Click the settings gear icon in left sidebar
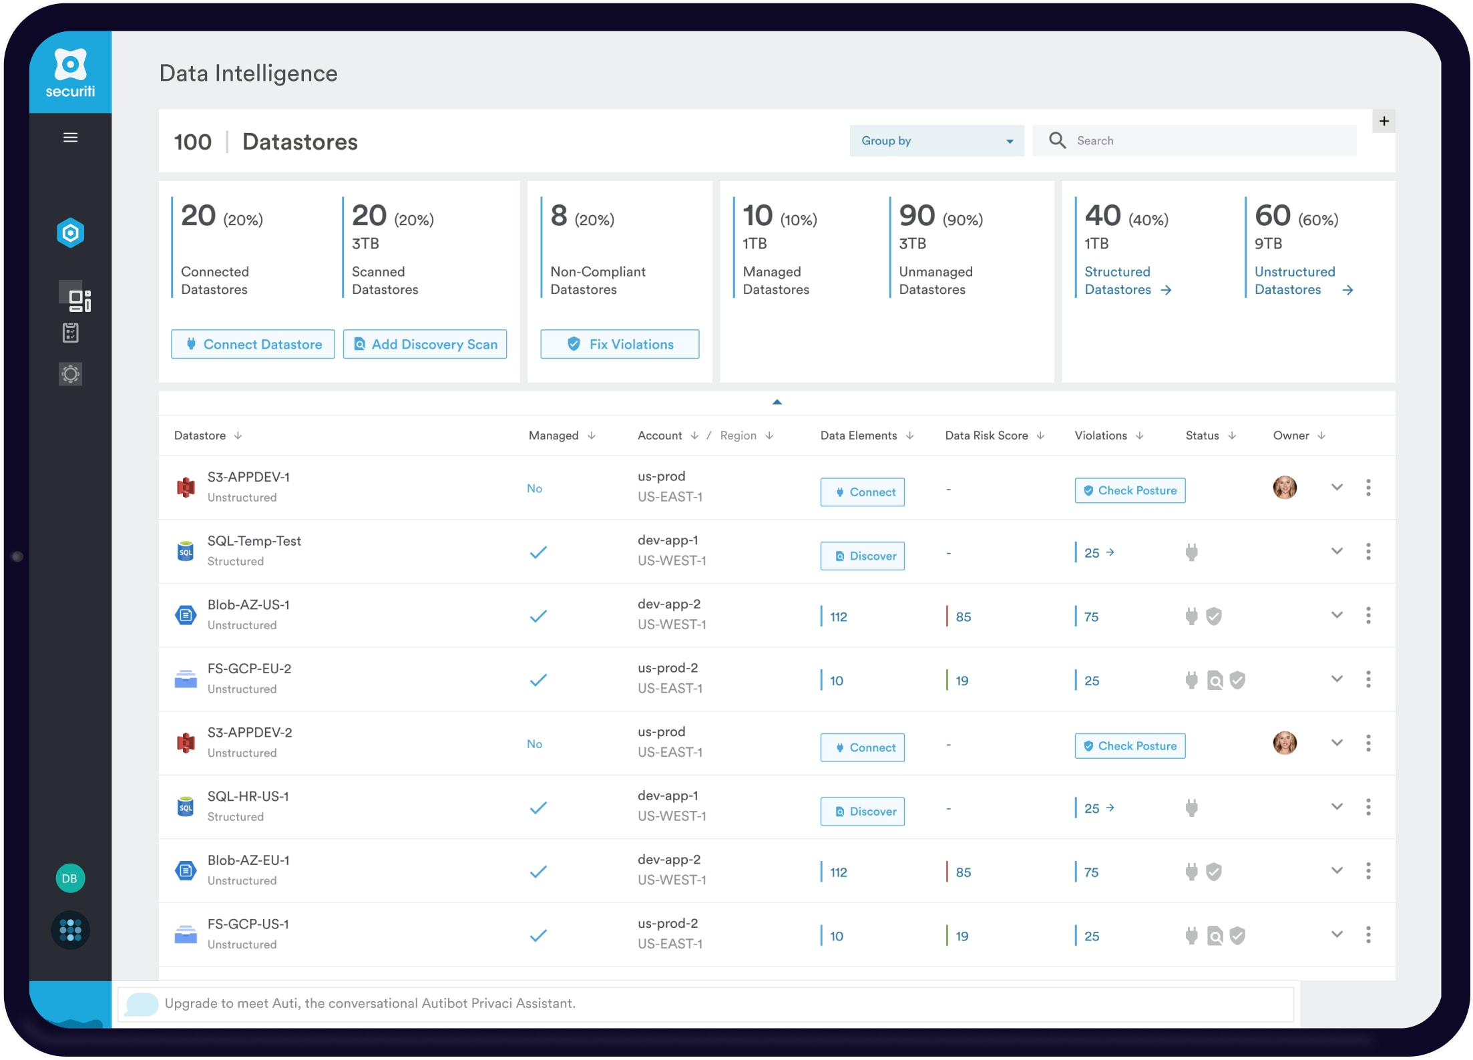1473x1060 pixels. (71, 373)
